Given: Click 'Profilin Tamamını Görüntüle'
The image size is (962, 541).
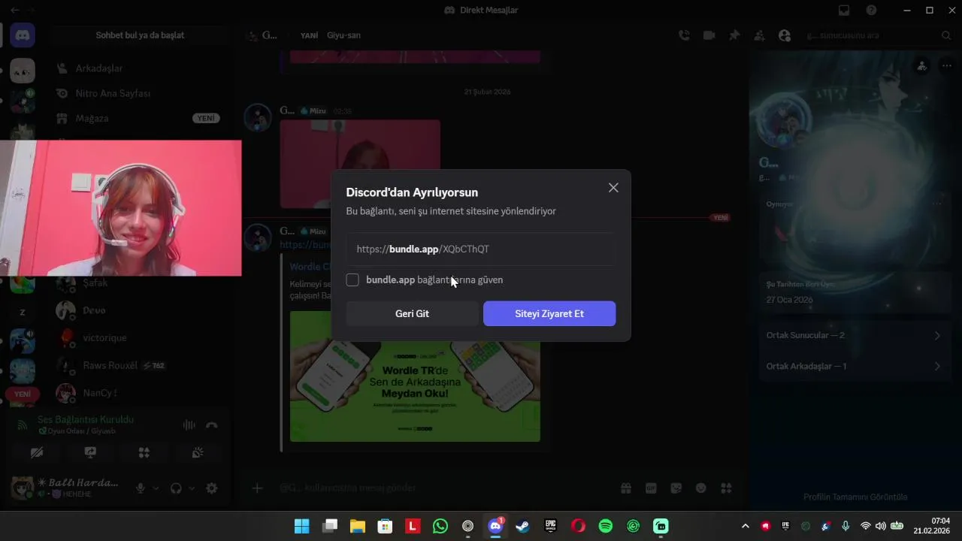Looking at the screenshot, I should tap(855, 497).
